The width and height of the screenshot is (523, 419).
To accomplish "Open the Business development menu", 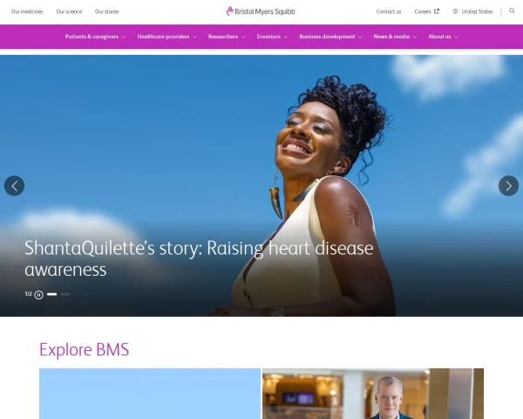I will tap(330, 37).
